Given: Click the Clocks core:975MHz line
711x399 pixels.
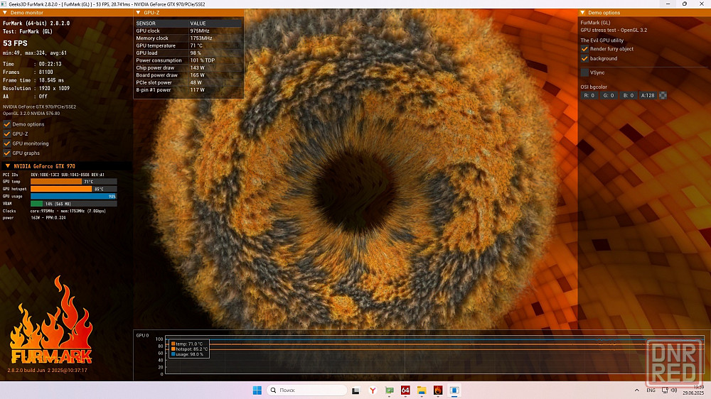Looking at the screenshot, I should tap(55, 211).
